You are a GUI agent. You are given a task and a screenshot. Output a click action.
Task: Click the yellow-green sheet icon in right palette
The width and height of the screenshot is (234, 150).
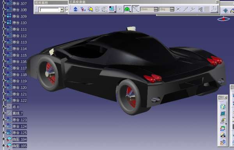(x=223, y=121)
